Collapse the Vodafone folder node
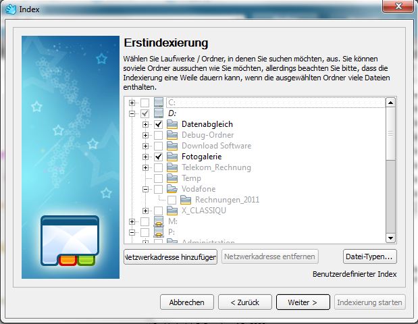The width and height of the screenshot is (418, 324). (145, 189)
